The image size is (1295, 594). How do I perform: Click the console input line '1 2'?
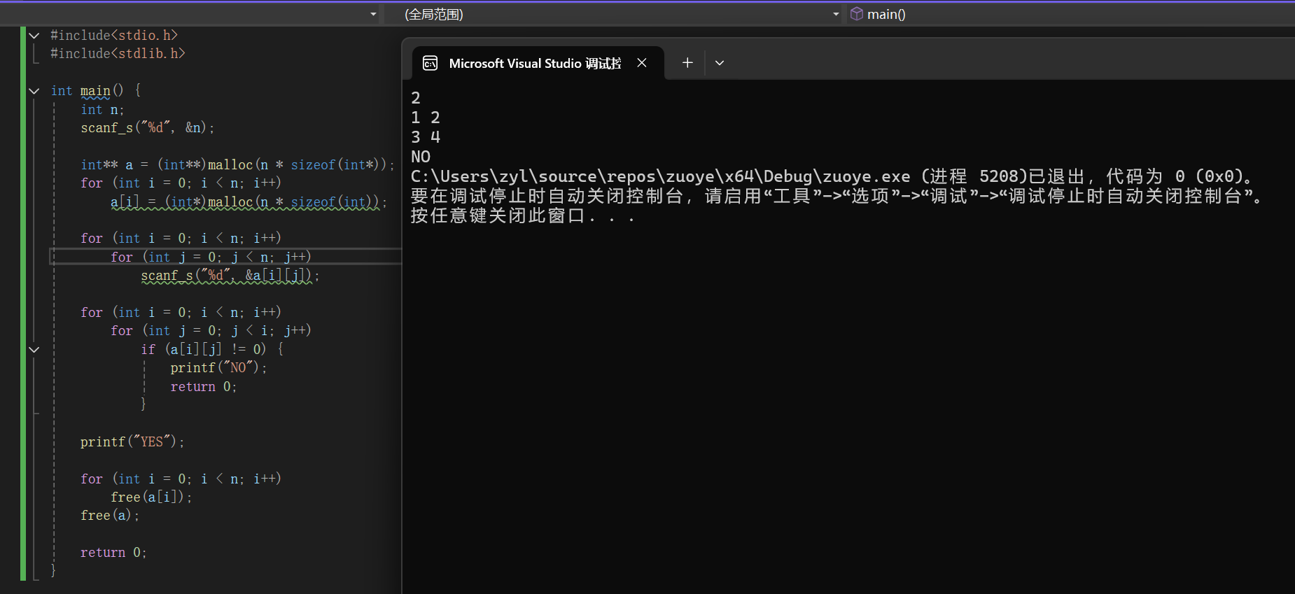(426, 118)
